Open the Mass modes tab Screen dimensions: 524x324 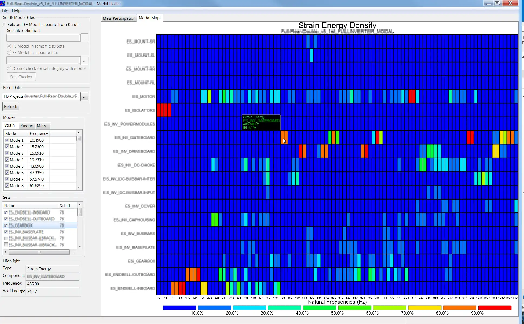click(x=41, y=126)
